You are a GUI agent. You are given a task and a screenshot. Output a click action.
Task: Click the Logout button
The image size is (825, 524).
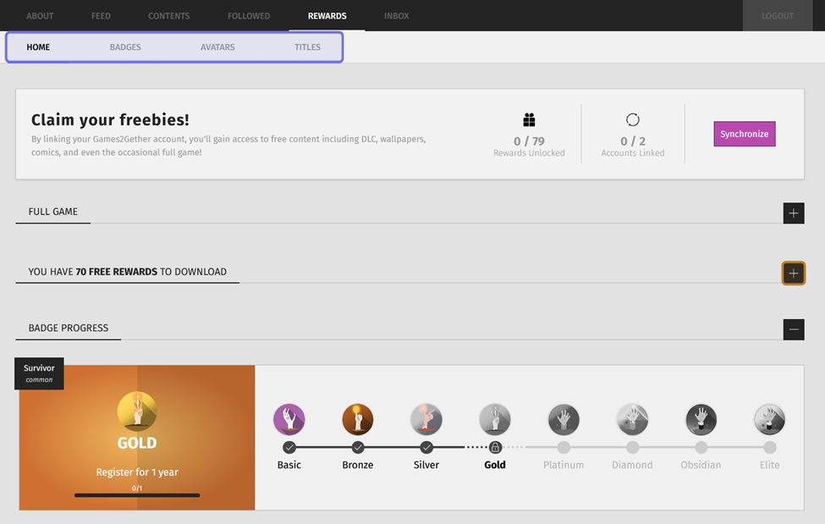[777, 16]
